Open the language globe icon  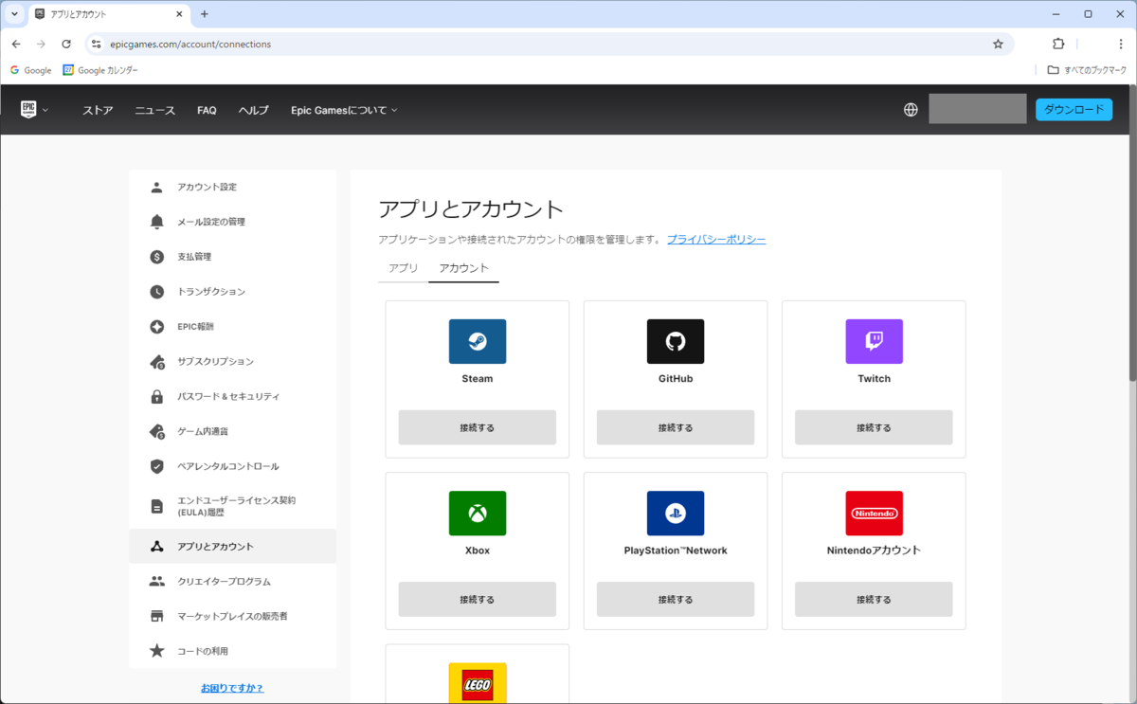pos(911,110)
